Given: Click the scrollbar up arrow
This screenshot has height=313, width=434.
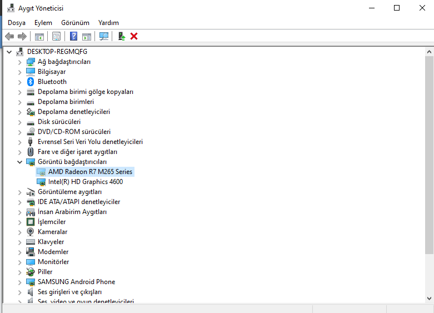Looking at the screenshot, I should pos(430,52).
